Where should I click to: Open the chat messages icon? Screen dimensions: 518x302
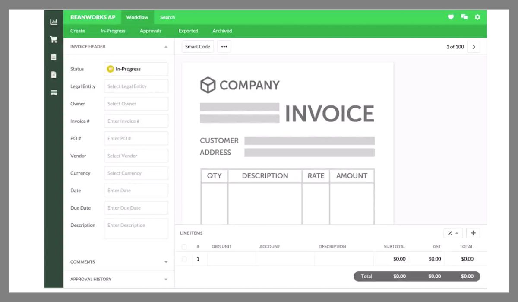point(464,17)
